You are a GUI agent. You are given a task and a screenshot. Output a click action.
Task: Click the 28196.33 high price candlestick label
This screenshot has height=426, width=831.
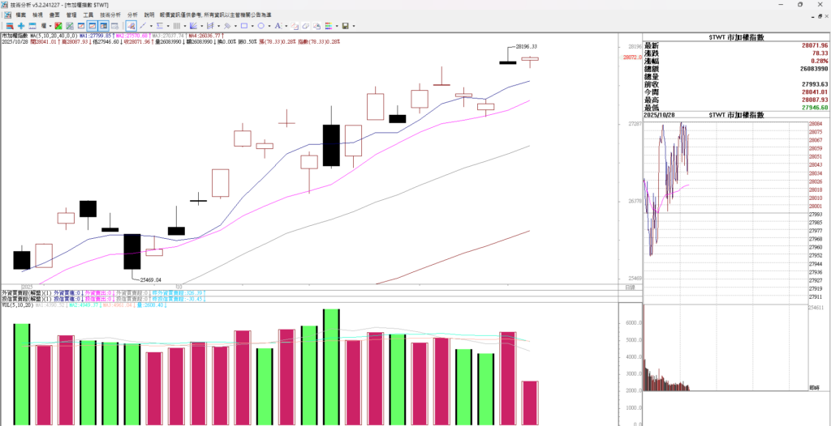tap(527, 47)
